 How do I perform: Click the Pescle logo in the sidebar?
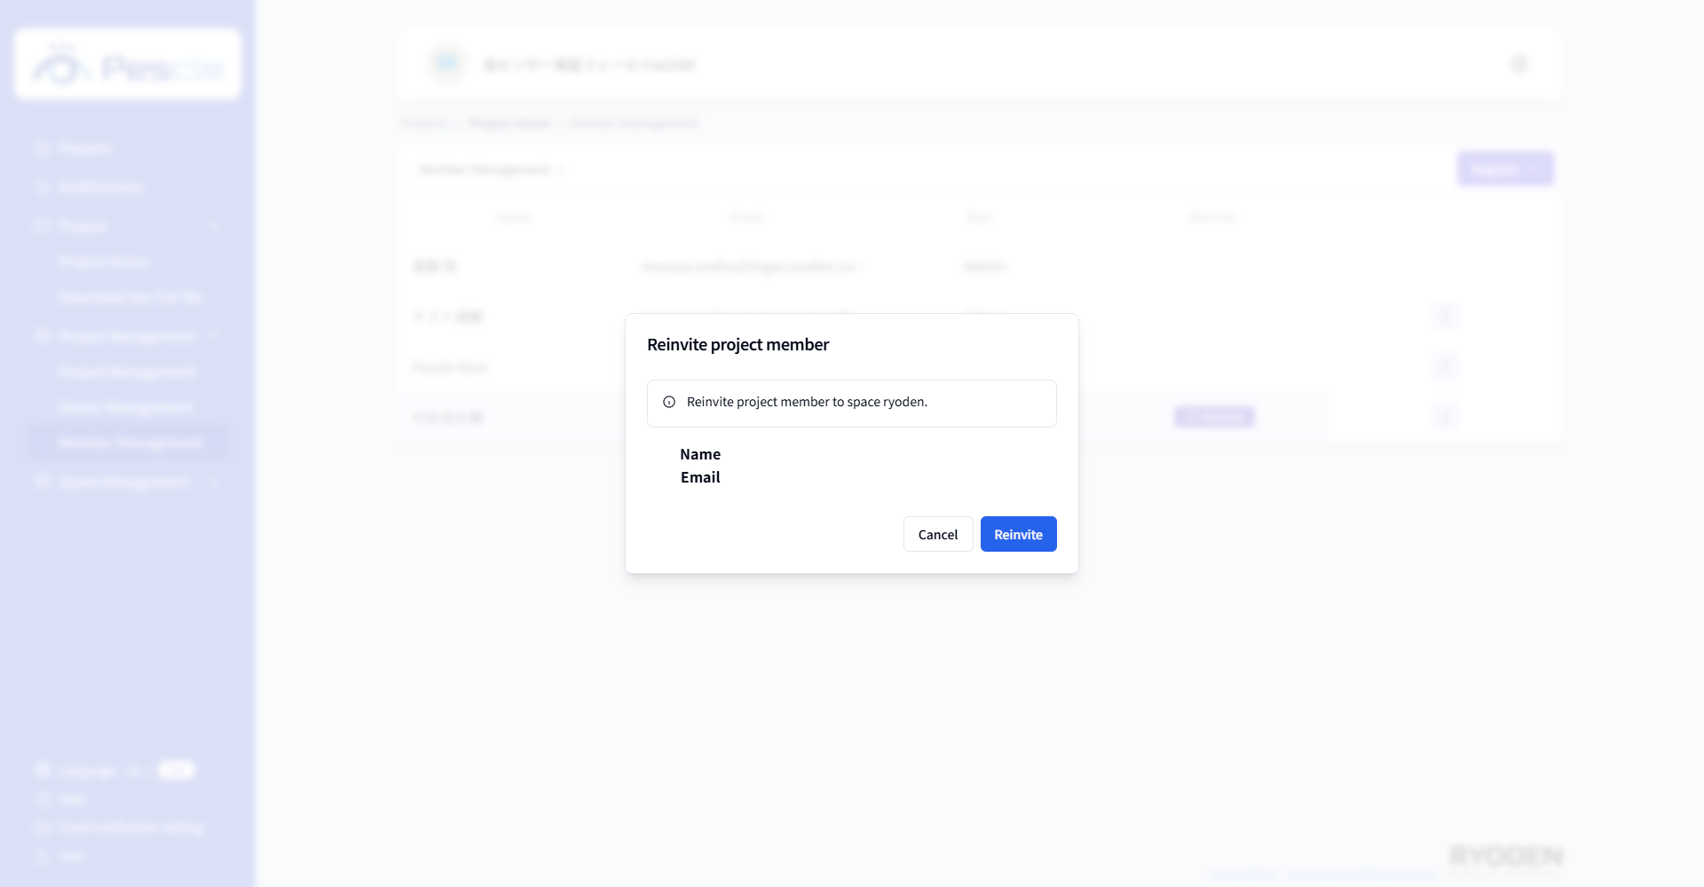[128, 65]
